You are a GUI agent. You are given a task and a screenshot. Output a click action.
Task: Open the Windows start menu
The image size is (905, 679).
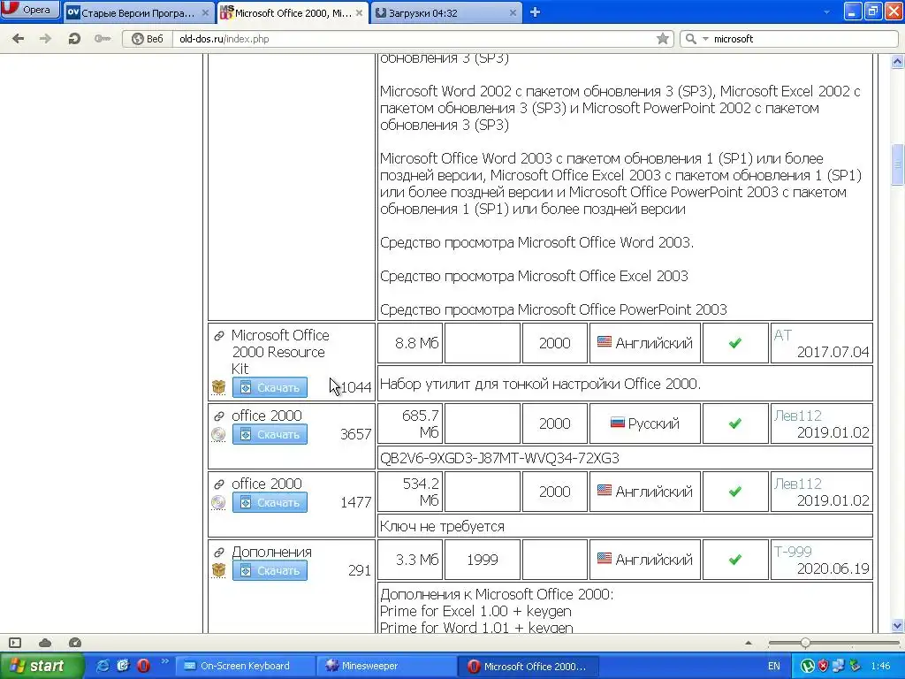(42, 666)
